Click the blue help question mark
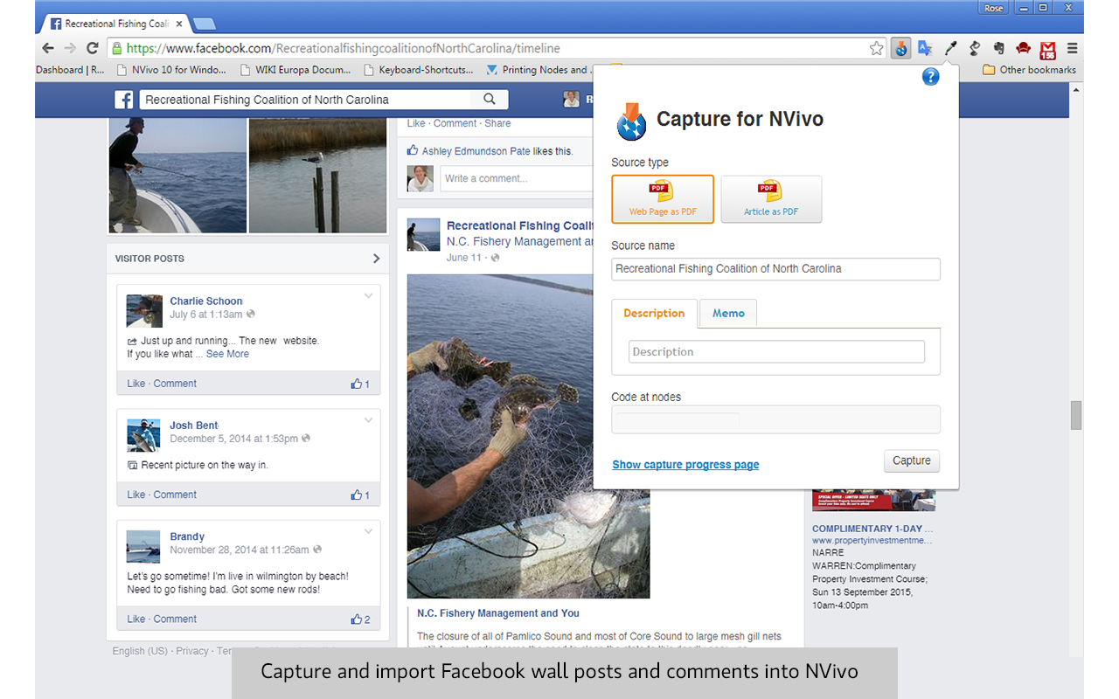 [x=930, y=77]
